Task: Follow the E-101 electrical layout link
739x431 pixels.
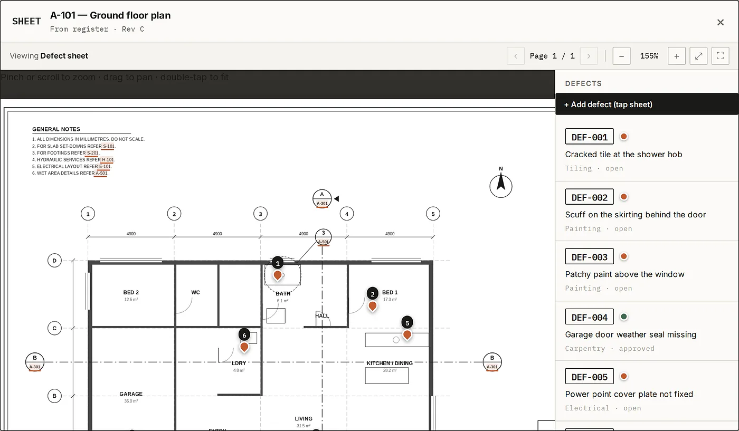Action: point(105,167)
